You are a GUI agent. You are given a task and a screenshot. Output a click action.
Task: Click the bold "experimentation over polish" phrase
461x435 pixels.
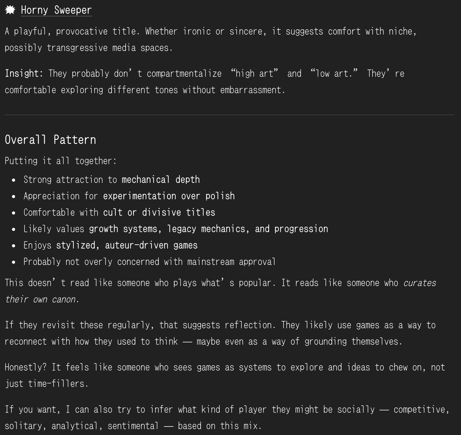pyautogui.click(x=169, y=196)
